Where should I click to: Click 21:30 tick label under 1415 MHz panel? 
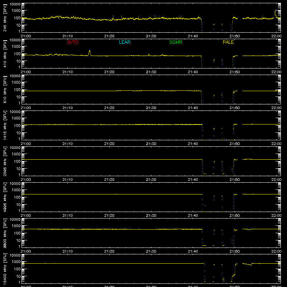pos(151,144)
